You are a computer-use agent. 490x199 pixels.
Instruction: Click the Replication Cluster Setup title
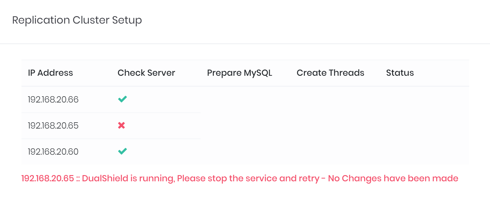pos(77,20)
